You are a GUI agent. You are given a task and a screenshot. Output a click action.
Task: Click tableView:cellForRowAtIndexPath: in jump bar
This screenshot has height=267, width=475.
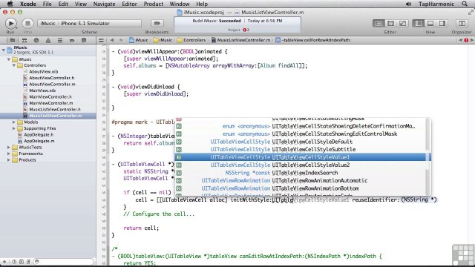(x=313, y=40)
